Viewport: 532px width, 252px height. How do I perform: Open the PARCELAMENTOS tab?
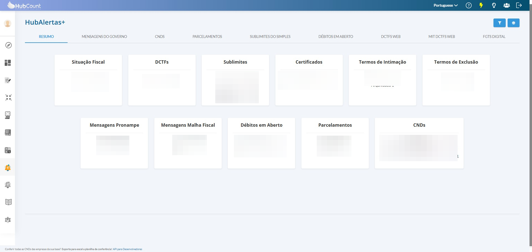pos(207,37)
